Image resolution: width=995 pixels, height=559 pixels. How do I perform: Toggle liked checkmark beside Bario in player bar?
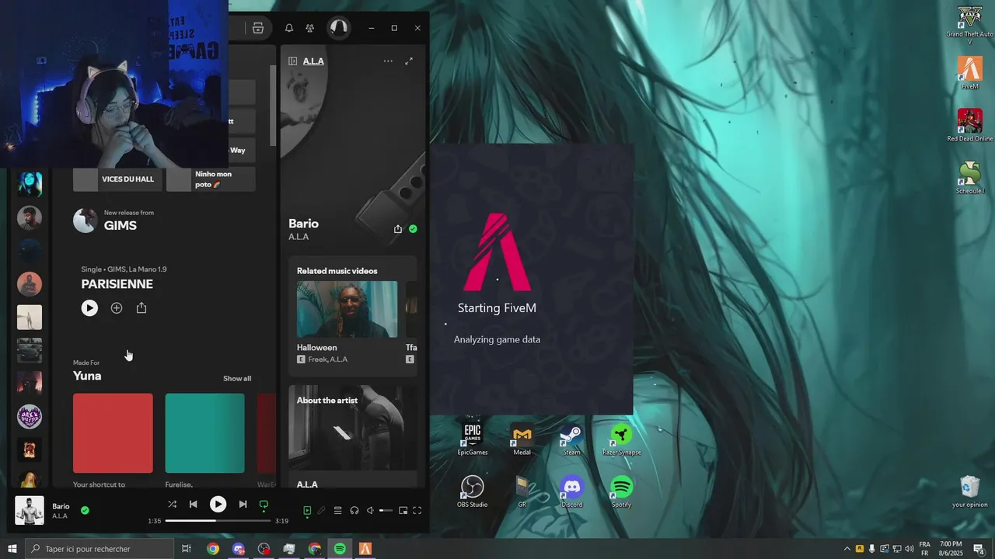pyautogui.click(x=85, y=510)
